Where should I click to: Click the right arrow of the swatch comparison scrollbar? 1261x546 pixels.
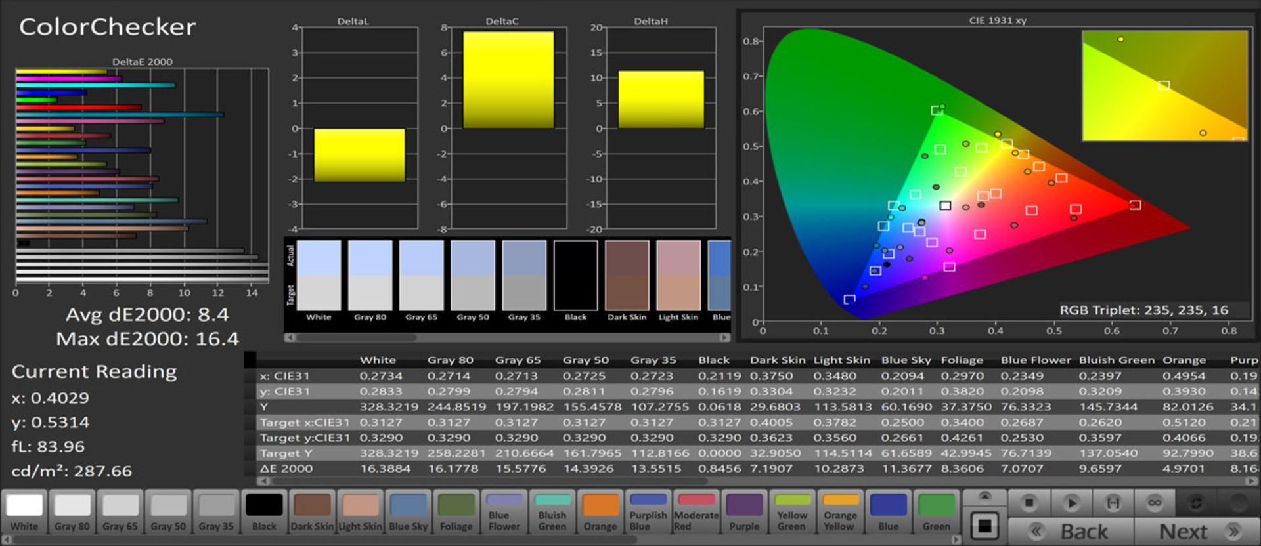pos(724,338)
